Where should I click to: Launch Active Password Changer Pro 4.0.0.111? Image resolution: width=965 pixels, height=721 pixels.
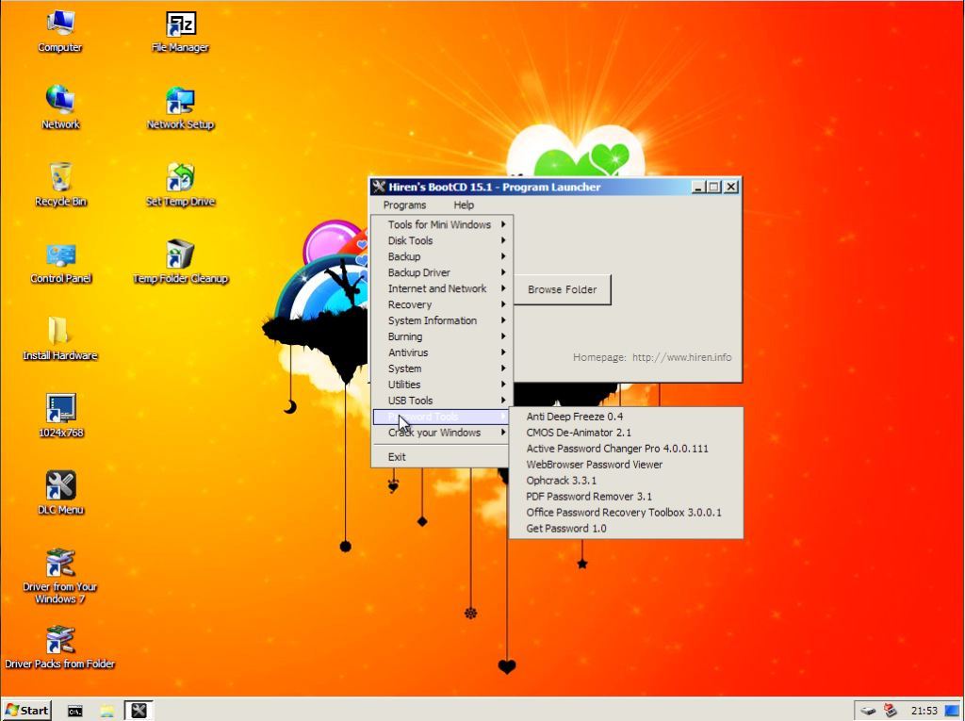(626, 449)
